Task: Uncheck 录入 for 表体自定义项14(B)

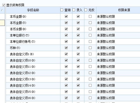Action: [78, 85]
